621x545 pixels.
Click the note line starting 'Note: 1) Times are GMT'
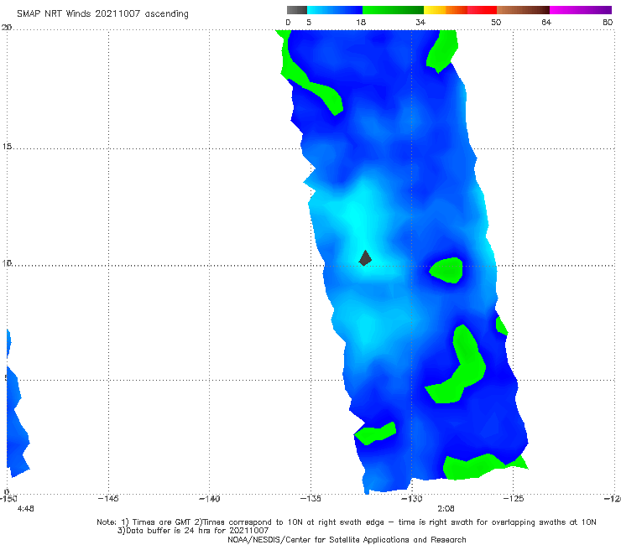[x=347, y=522]
